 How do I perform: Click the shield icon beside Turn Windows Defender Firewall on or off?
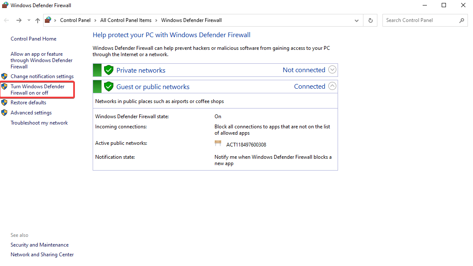[4, 86]
